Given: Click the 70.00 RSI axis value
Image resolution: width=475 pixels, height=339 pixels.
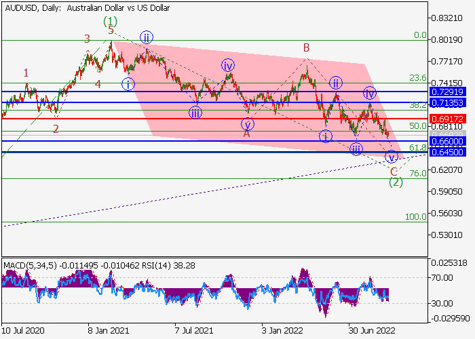Looking at the screenshot, I should (x=444, y=277).
